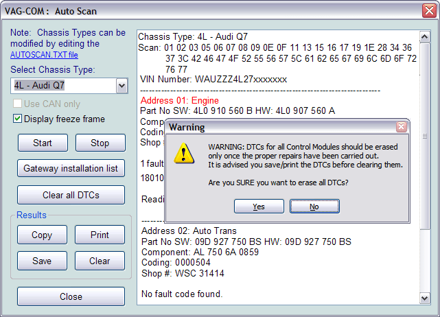This screenshot has height=317, width=440.
Task: Click the 'Results' group label
Action: pos(32,215)
